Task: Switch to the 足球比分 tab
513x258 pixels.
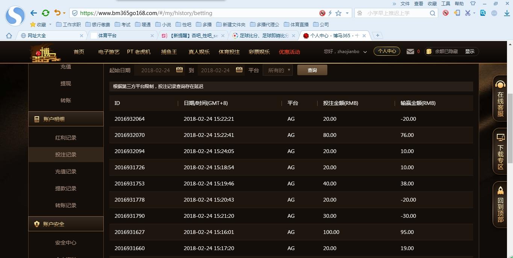Action: [x=263, y=35]
